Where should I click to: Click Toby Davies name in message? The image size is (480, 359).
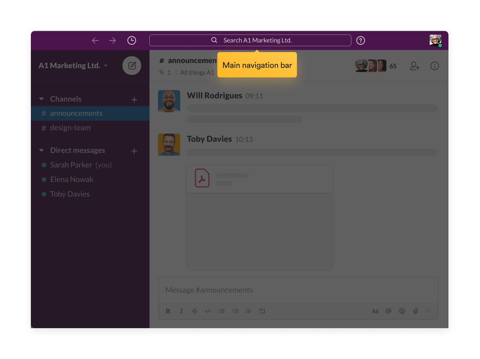(209, 139)
